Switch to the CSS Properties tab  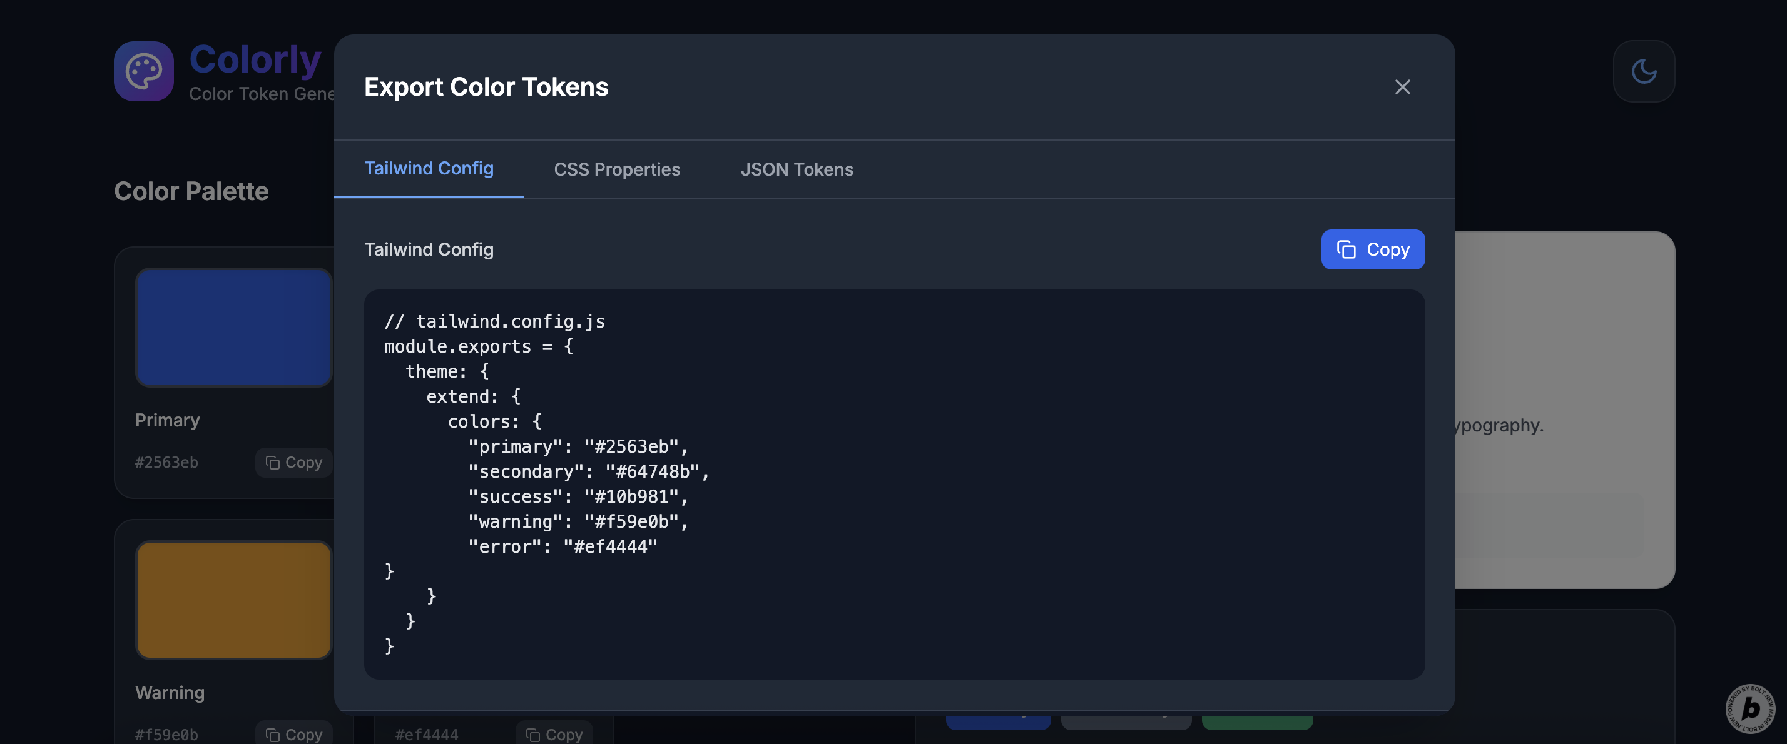616,169
